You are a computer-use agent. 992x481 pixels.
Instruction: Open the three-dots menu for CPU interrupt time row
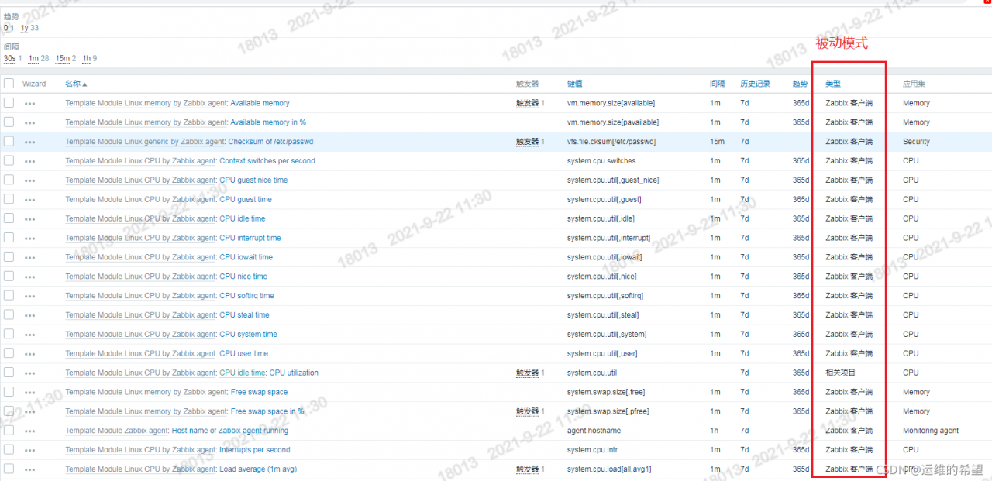(x=29, y=238)
